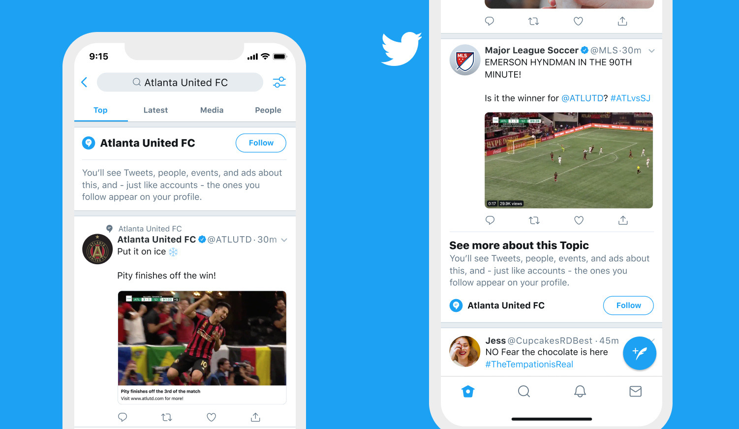Like the Atlanta United FC tweet

pos(211,417)
